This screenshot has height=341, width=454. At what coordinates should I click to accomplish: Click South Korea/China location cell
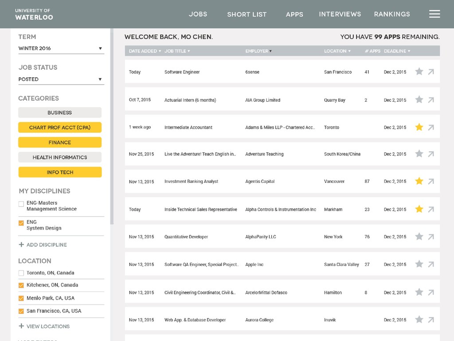pos(342,154)
